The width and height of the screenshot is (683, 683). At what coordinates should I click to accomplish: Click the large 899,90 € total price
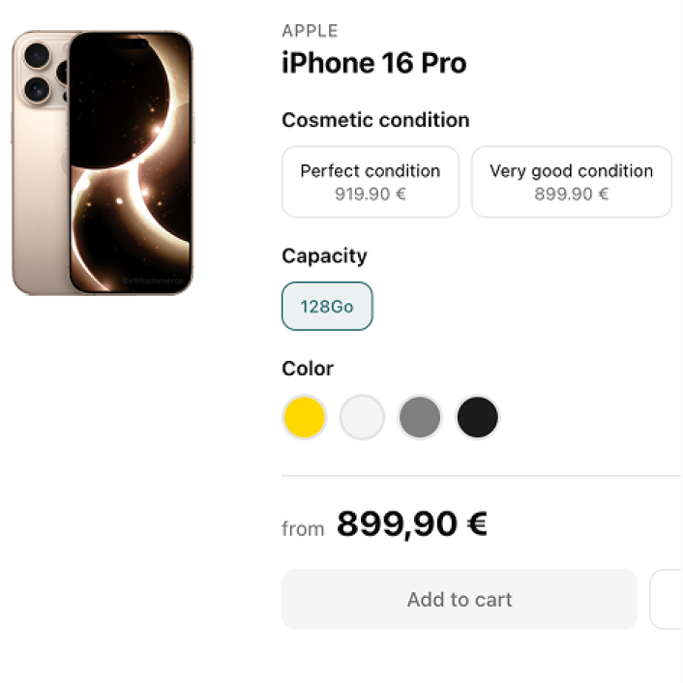pos(412,524)
